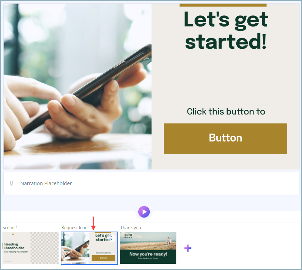Select the "Click this button to" text
Viewport: 302px width, 270px height.
[x=226, y=112]
